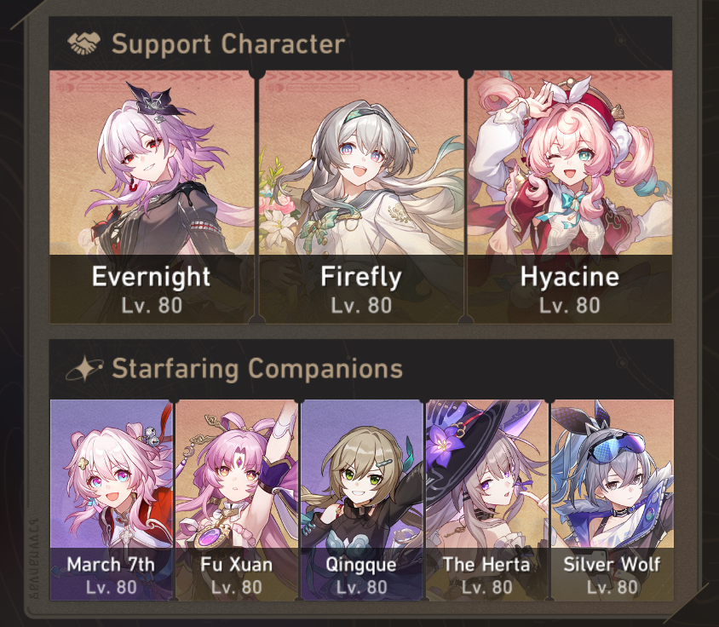The height and width of the screenshot is (627, 719).
Task: Click the Lv. 80 text under Silver Wolf
Action: click(613, 587)
